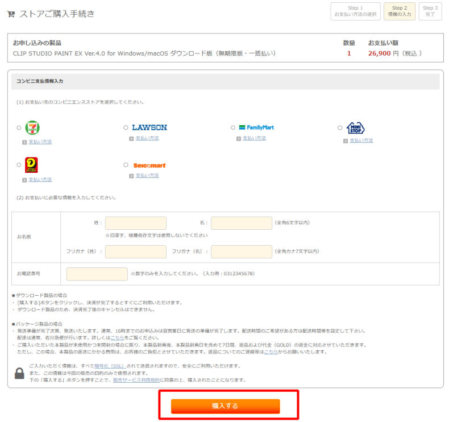453x422 pixels.
Task: Open こちら link about Sagawa delivery
Action: tap(117, 338)
